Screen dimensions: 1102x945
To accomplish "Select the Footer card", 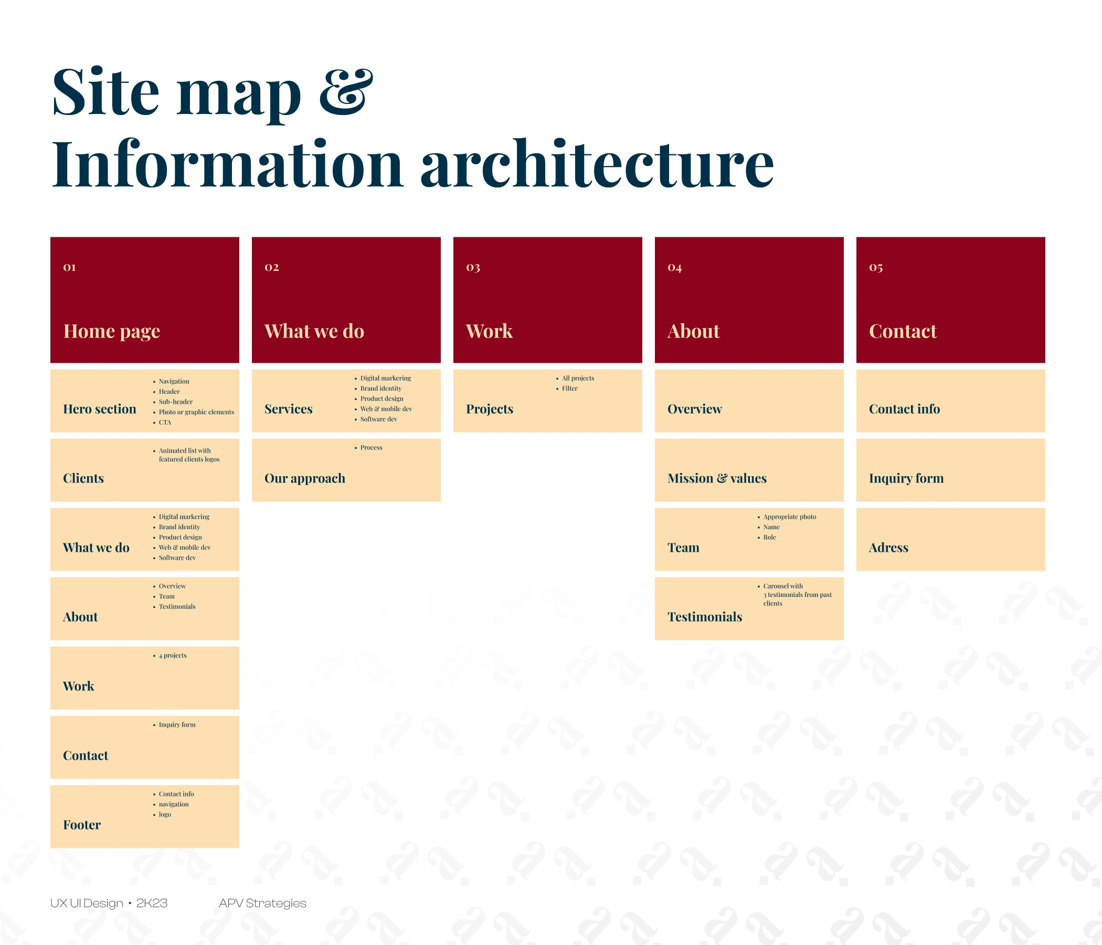I will click(x=144, y=816).
